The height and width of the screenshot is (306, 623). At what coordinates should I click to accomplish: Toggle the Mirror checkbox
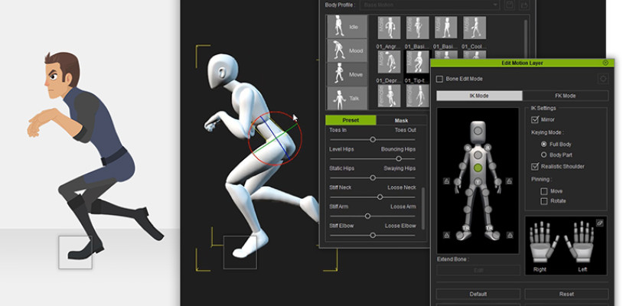535,119
